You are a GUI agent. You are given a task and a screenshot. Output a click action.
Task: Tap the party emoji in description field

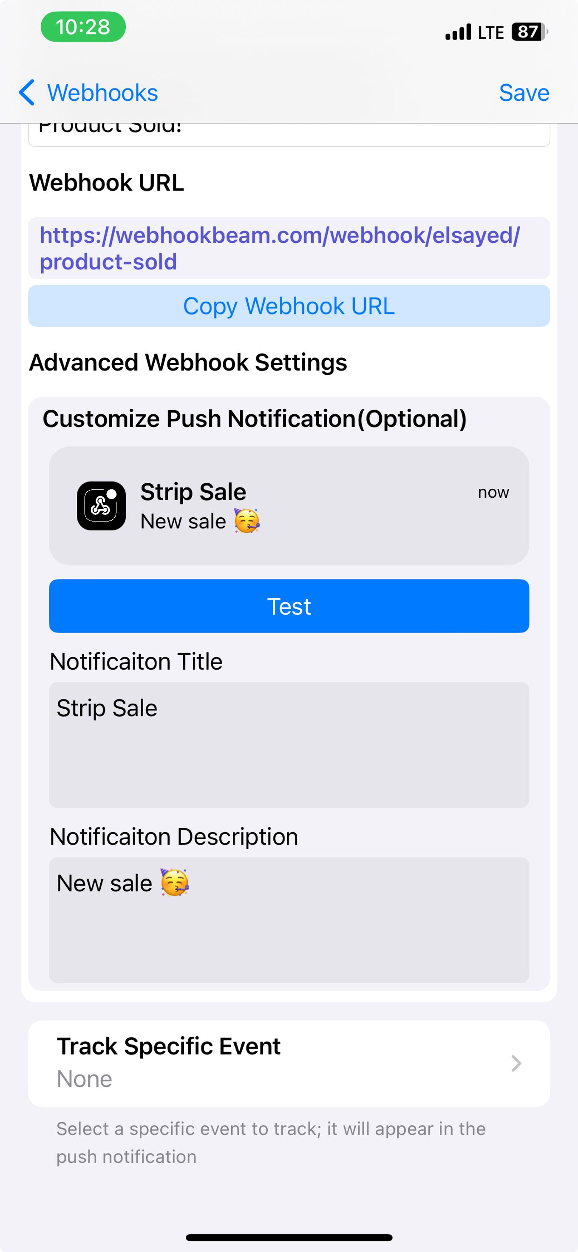(175, 882)
